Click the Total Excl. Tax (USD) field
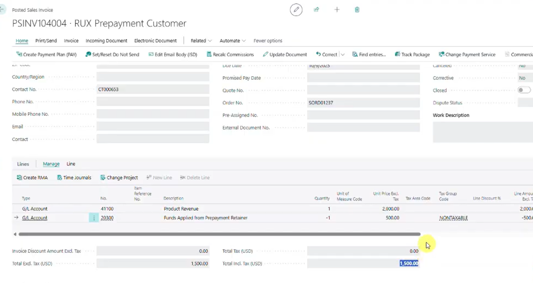The image size is (533, 283). [153, 263]
